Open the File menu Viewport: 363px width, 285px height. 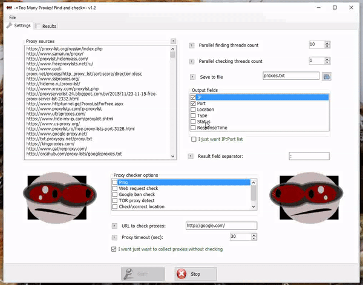(x=13, y=18)
